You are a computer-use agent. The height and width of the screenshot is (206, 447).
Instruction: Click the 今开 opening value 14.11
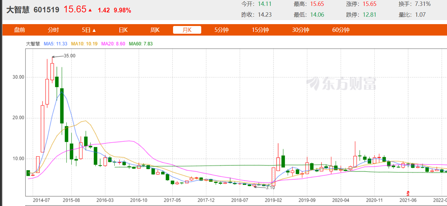(265, 4)
